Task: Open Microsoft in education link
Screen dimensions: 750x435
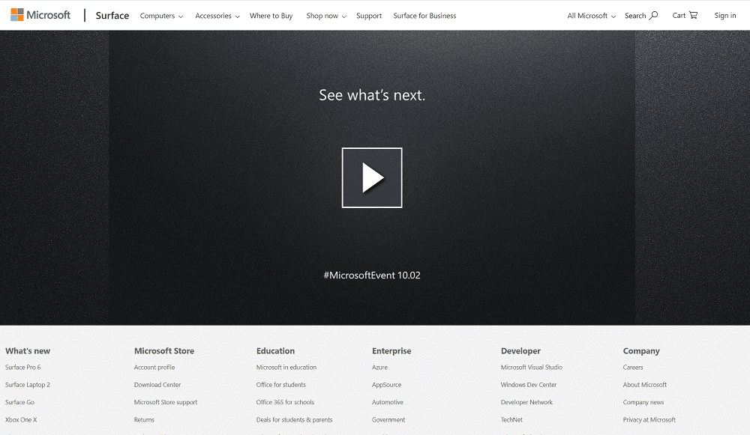Action: point(286,367)
